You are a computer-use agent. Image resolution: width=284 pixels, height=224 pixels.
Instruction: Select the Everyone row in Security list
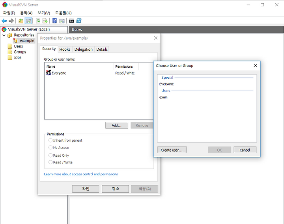[99, 73]
